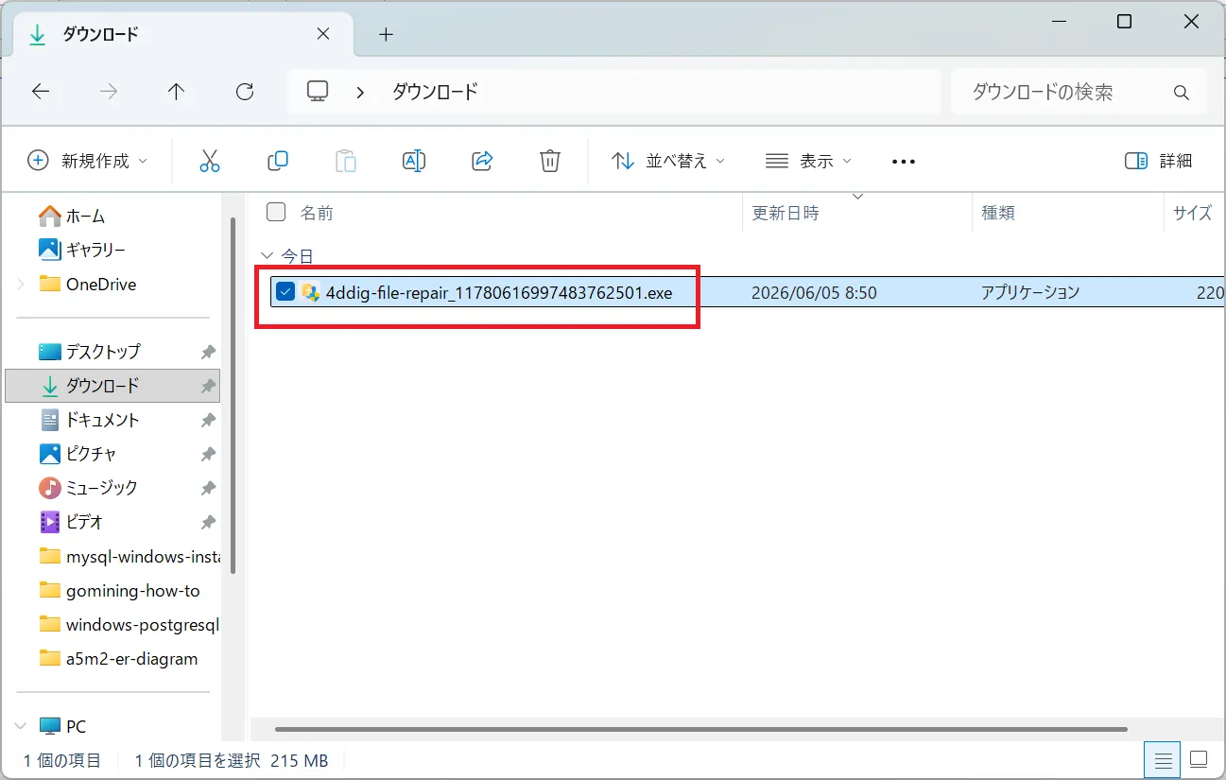The image size is (1226, 780).
Task: Open the 並べ替え sort dropdown
Action: pos(667,161)
